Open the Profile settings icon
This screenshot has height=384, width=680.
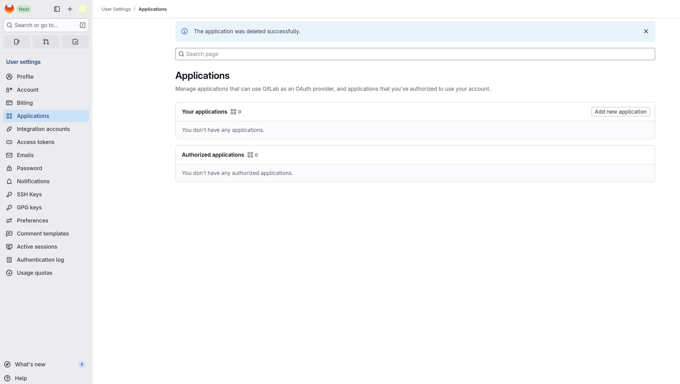point(9,77)
